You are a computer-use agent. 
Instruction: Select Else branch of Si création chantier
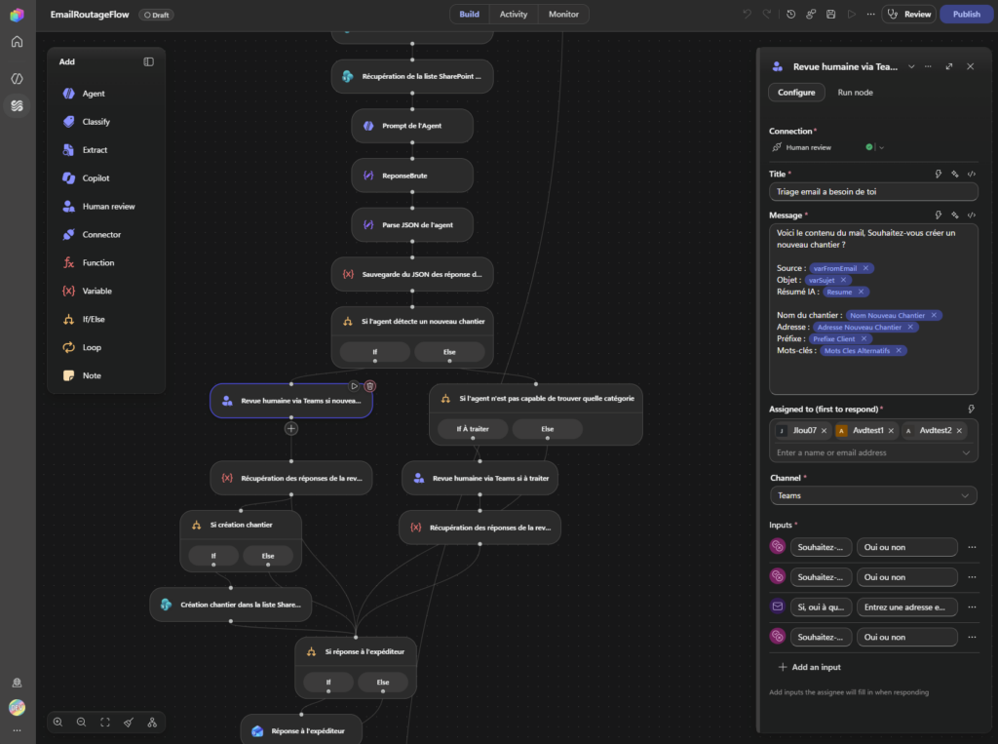268,556
